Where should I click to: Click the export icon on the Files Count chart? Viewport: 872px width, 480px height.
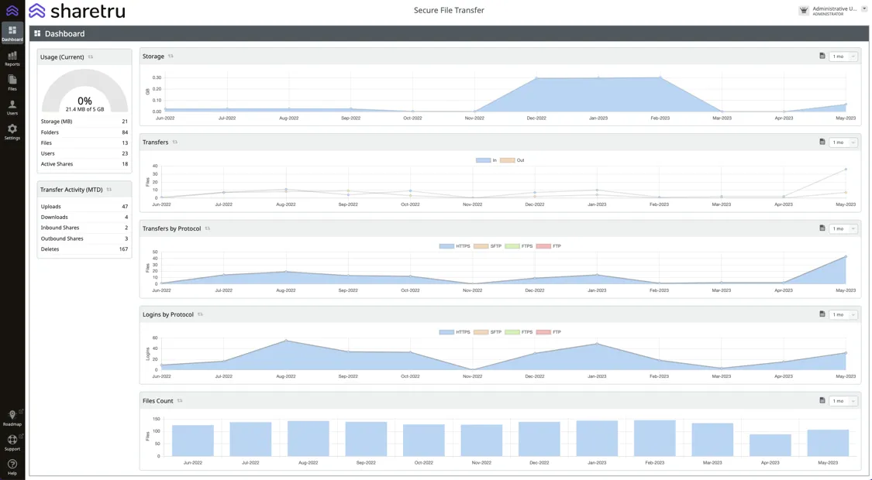[x=822, y=400]
